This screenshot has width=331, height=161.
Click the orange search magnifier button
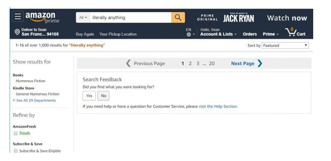click(178, 17)
